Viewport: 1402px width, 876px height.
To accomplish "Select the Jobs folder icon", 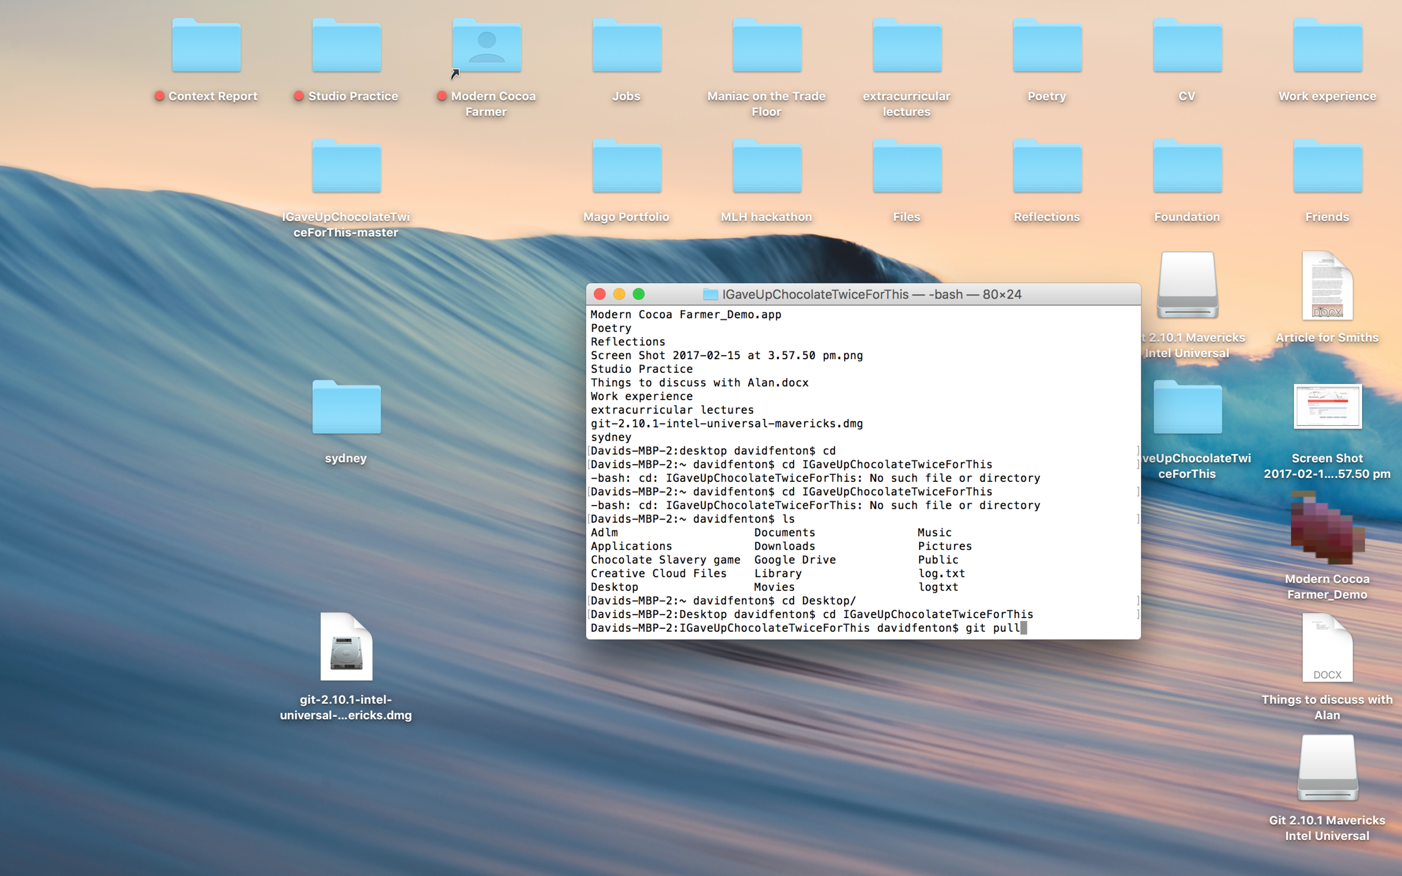I will (x=626, y=47).
